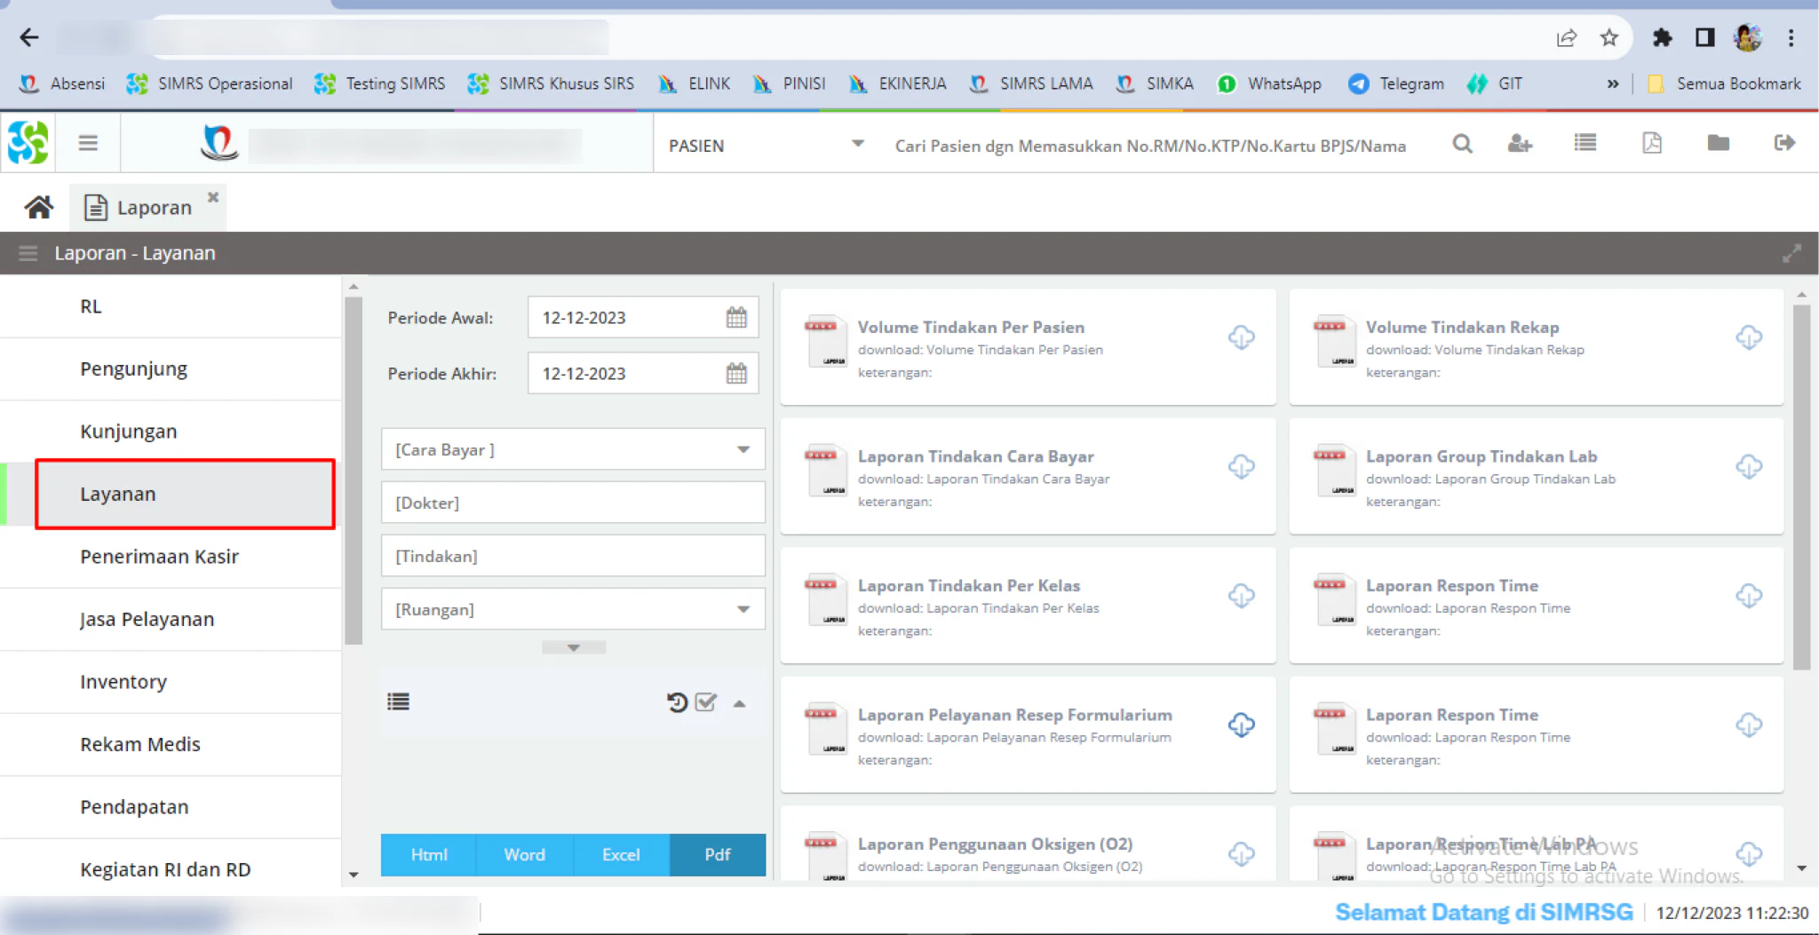This screenshot has height=935, width=1819.
Task: Click the browser back arrow
Action: point(29,37)
